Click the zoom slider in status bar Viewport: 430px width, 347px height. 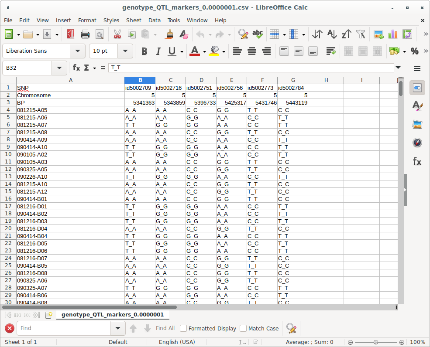tap(375, 342)
